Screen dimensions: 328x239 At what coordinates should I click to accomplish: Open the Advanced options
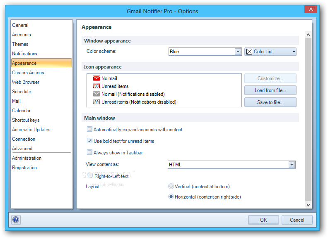point(22,149)
